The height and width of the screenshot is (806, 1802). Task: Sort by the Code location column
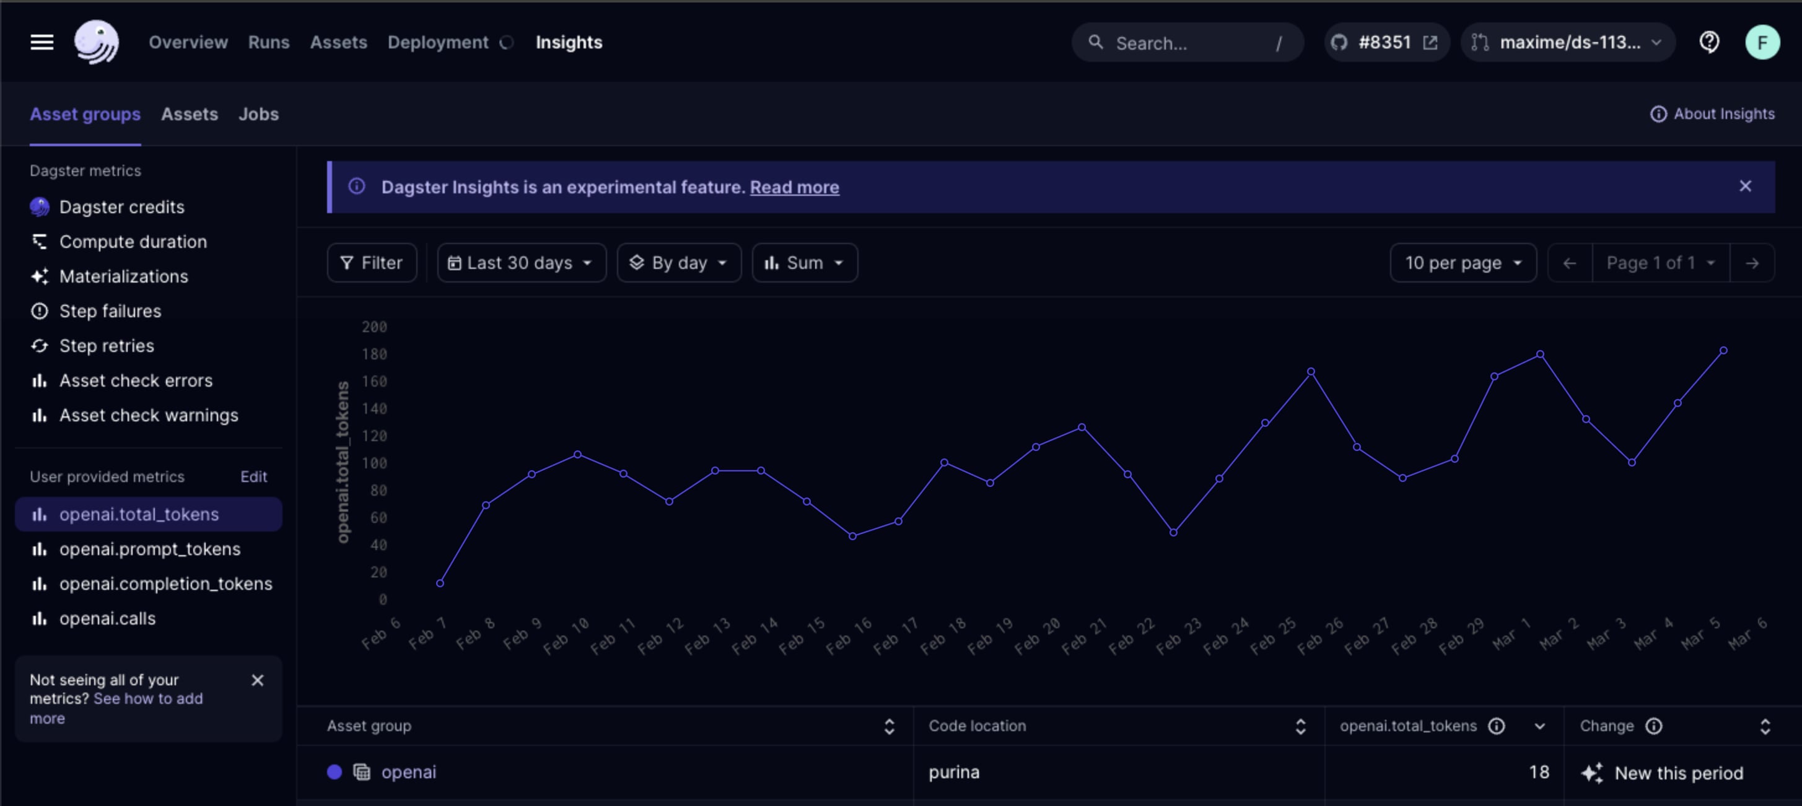(1300, 726)
